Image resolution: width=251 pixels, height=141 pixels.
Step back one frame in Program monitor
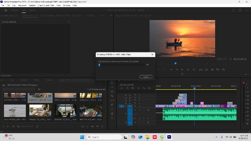click(x=177, y=70)
